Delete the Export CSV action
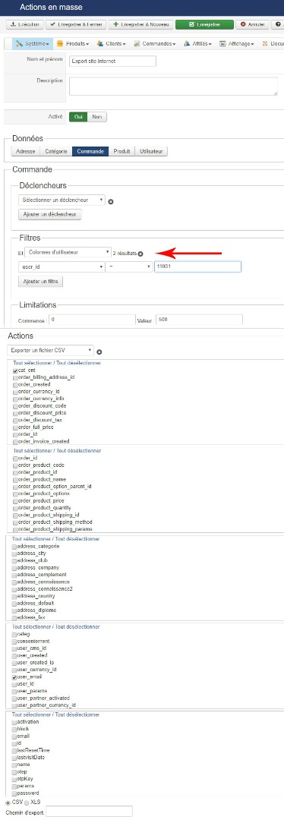284x820 pixels. pos(99,352)
